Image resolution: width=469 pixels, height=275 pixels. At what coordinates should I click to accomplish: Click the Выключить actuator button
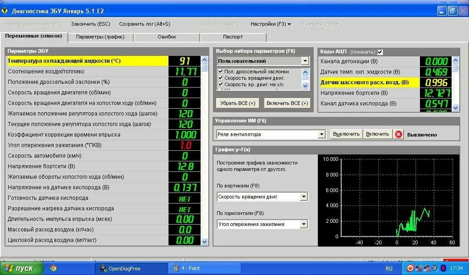coord(346,134)
